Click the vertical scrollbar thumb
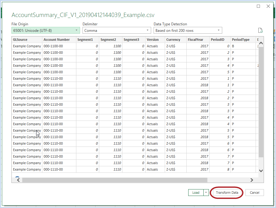Viewport: 276px width, 208px height. click(x=261, y=102)
